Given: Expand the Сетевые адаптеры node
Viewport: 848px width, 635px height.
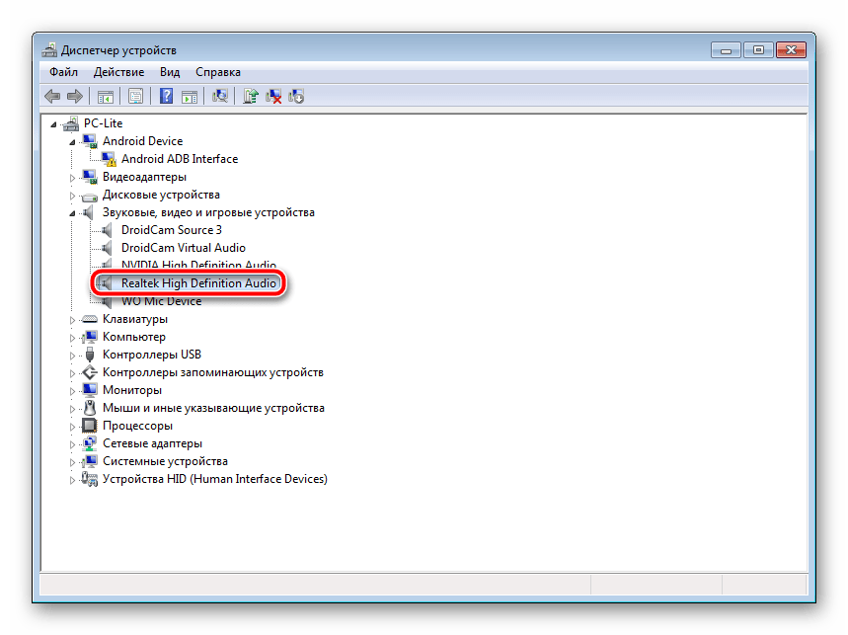Looking at the screenshot, I should pos(73,444).
